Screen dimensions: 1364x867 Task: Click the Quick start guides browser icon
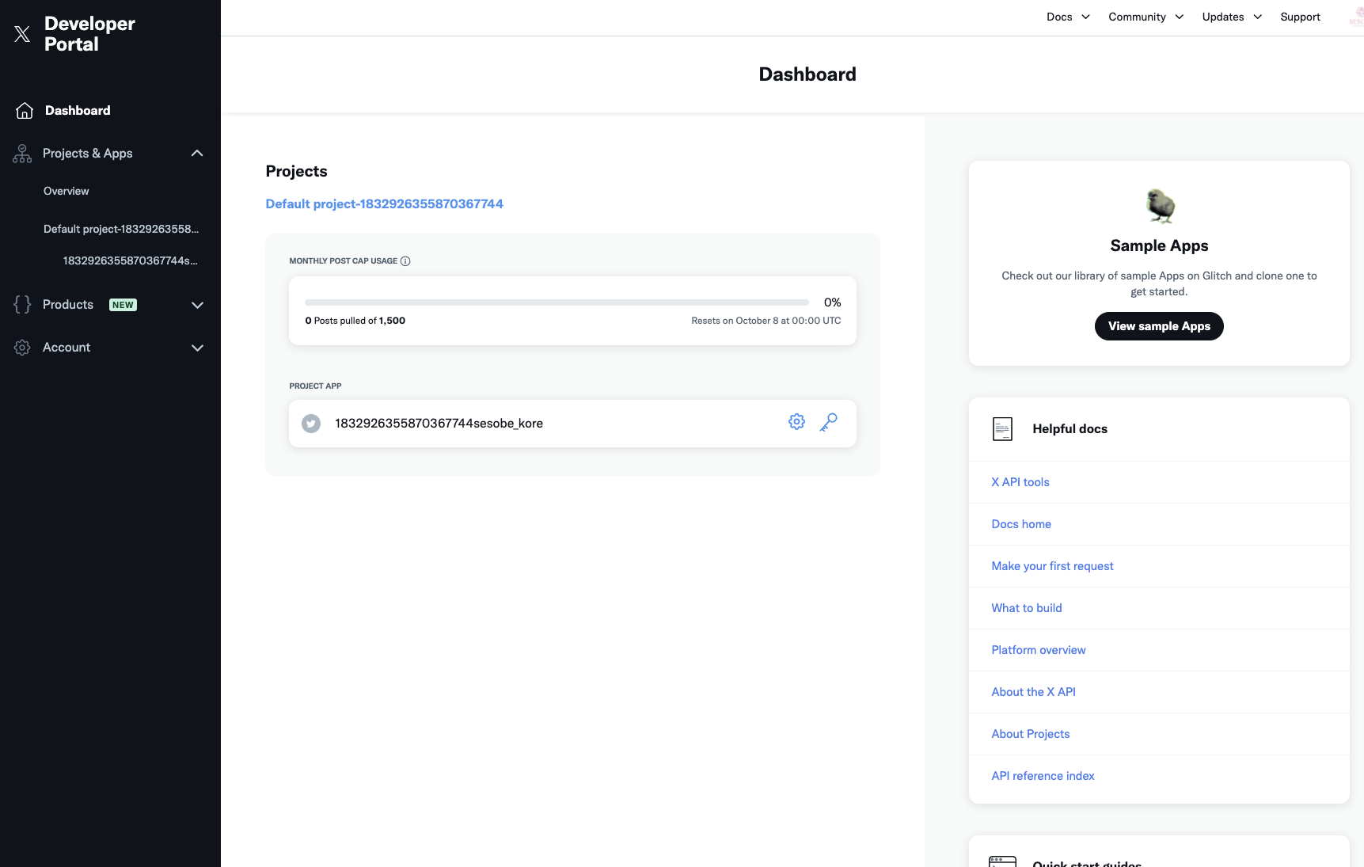click(1002, 861)
